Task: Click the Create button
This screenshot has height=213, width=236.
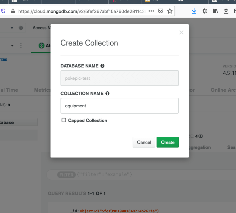Action: point(168,142)
